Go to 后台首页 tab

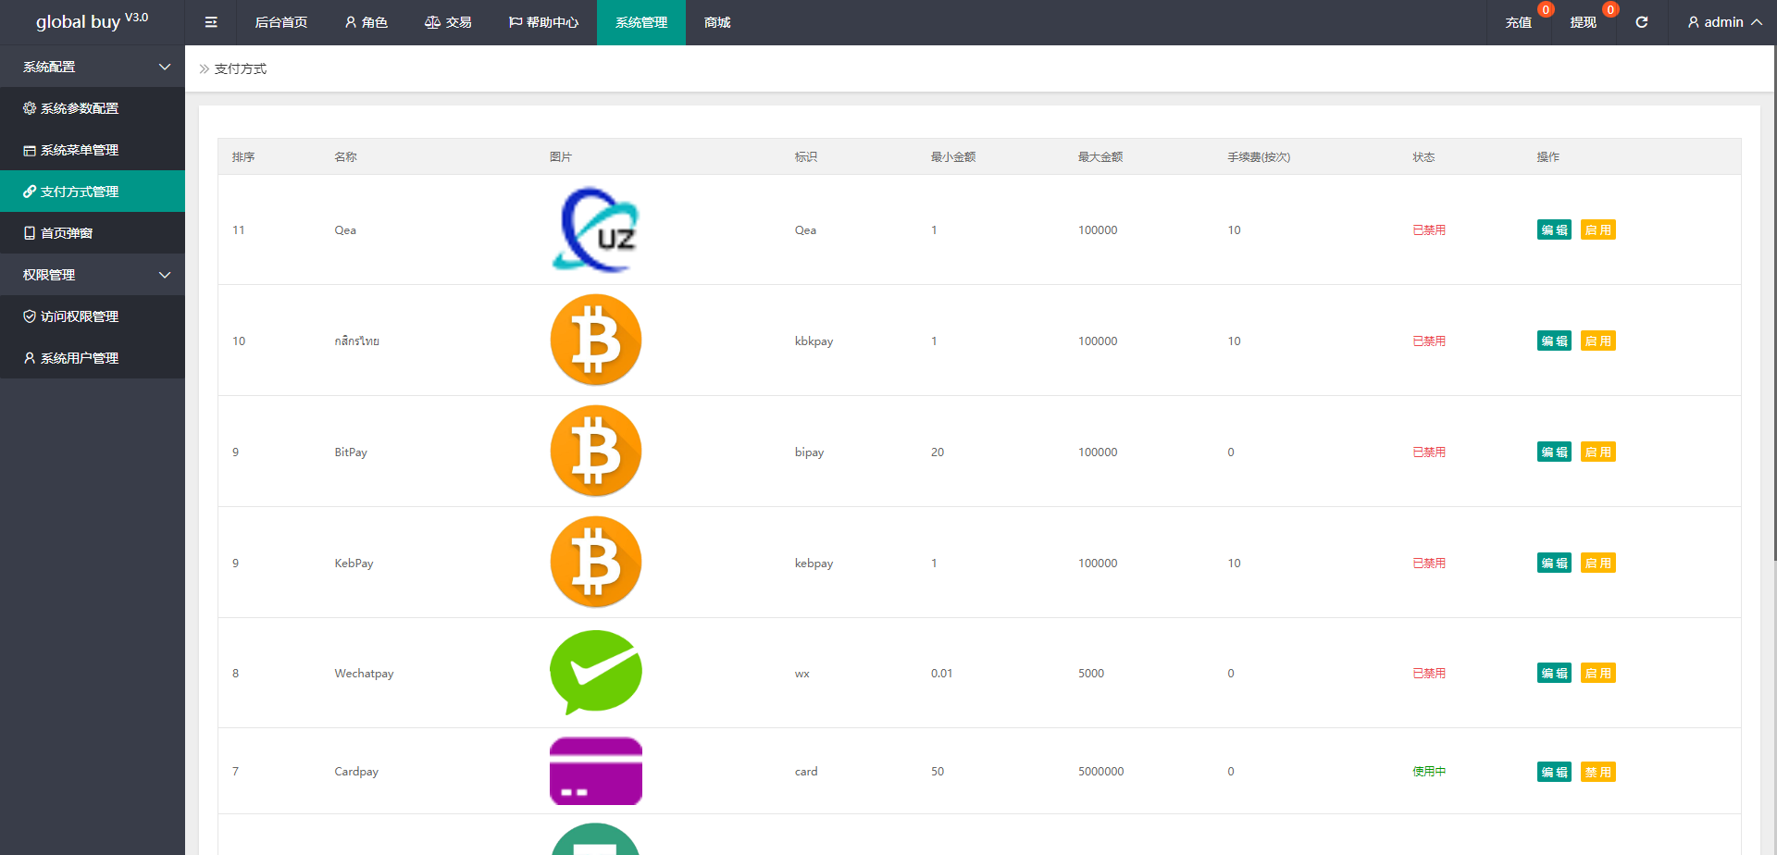coord(281,22)
